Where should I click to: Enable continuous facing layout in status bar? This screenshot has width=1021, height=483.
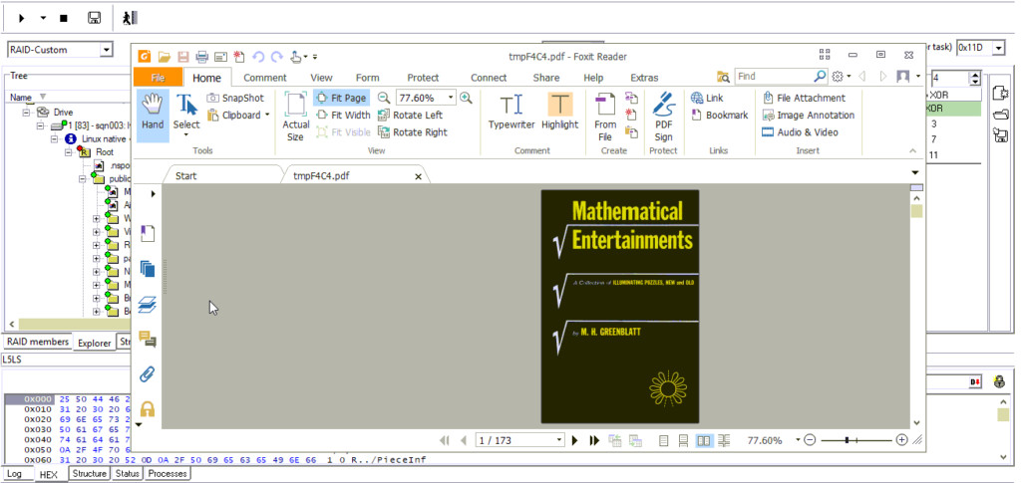click(725, 441)
